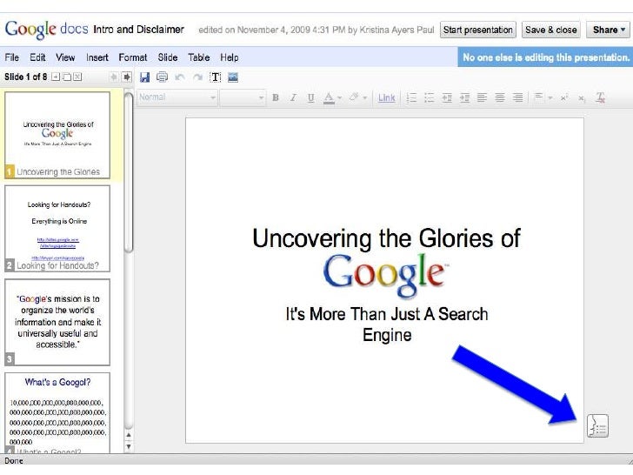633x475 pixels.
Task: Apply superscript formatting
Action: coord(564,97)
